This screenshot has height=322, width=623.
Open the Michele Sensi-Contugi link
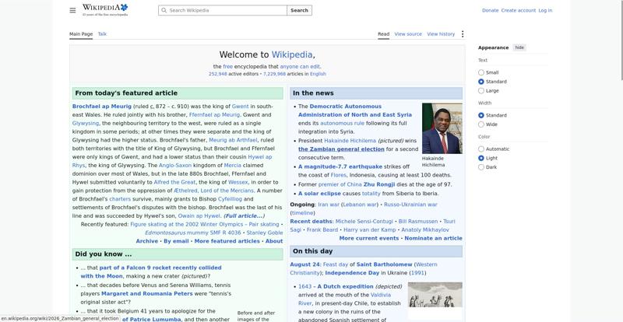point(364,221)
